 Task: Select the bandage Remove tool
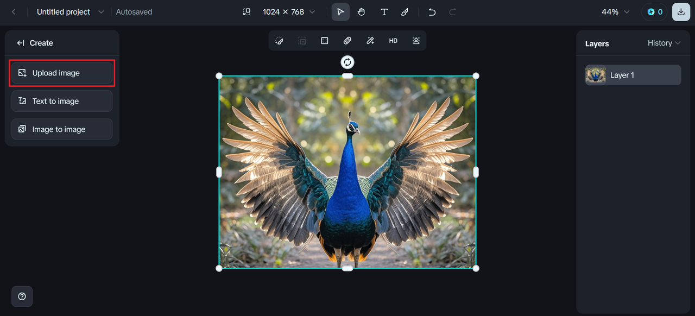pos(347,41)
